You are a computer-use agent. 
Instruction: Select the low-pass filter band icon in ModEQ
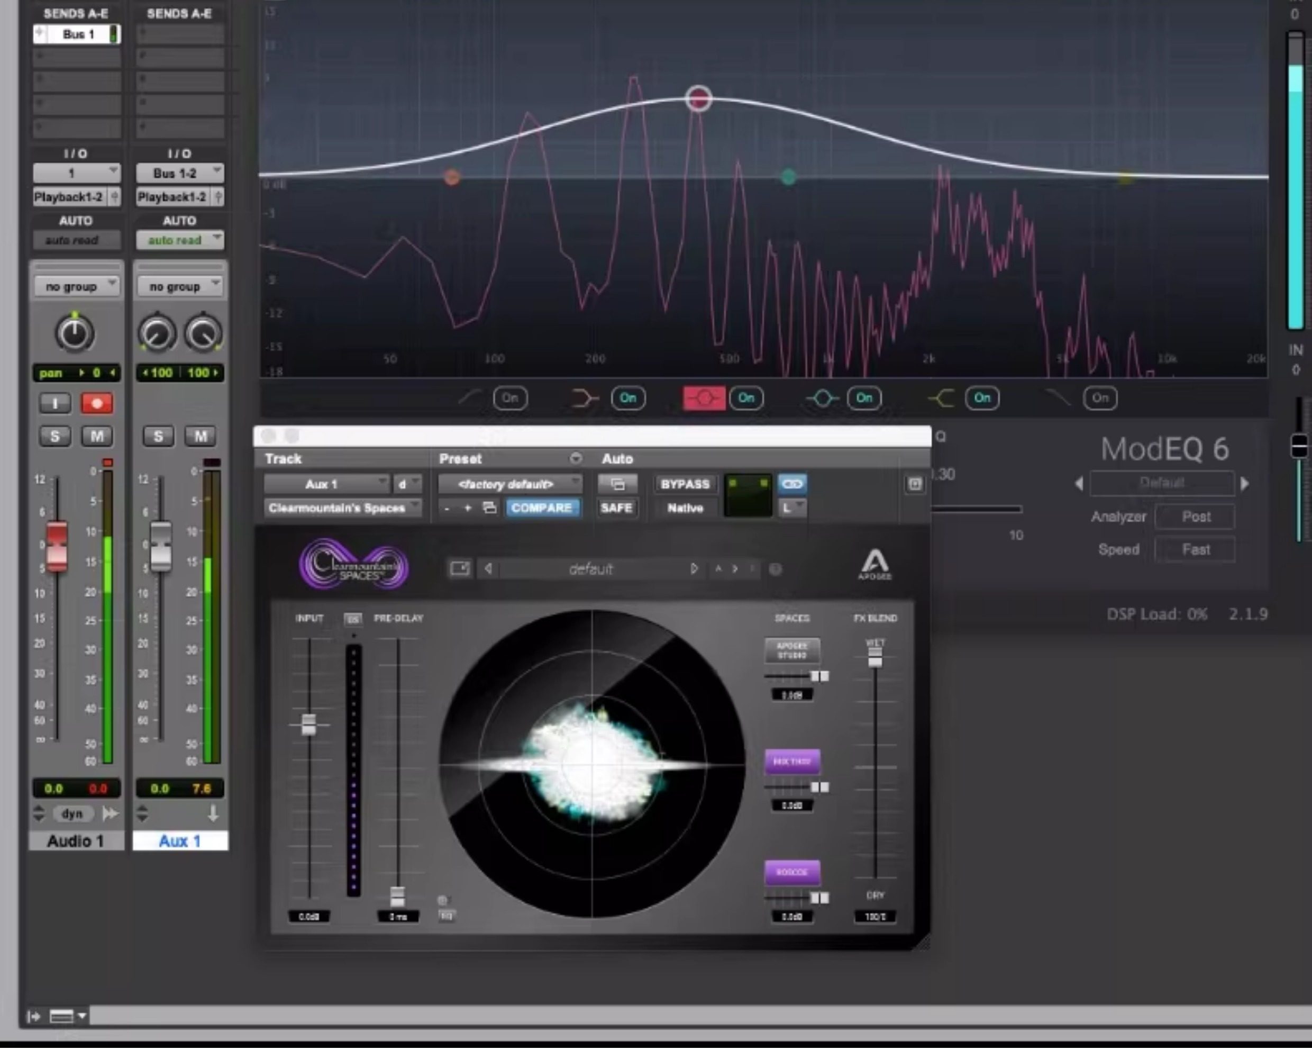tap(1058, 398)
